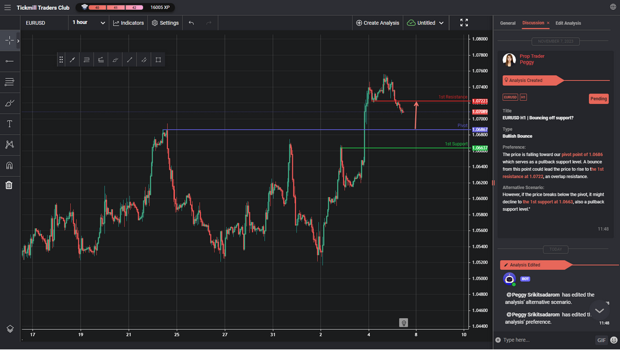Click the Analysis Created banner
The width and height of the screenshot is (620, 350).
point(532,80)
